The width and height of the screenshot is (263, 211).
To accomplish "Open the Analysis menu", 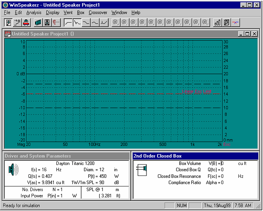I will click(34, 12).
